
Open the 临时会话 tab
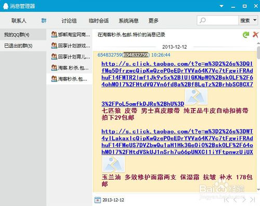click(x=99, y=21)
